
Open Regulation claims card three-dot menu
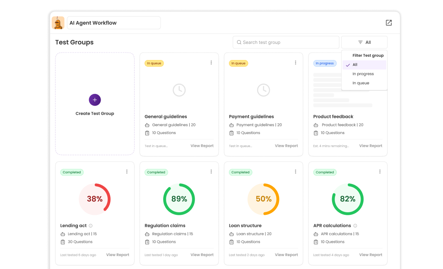tap(211, 172)
